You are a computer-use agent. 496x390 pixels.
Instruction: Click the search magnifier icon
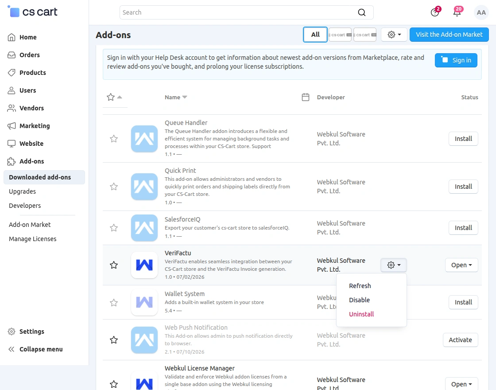(x=361, y=12)
